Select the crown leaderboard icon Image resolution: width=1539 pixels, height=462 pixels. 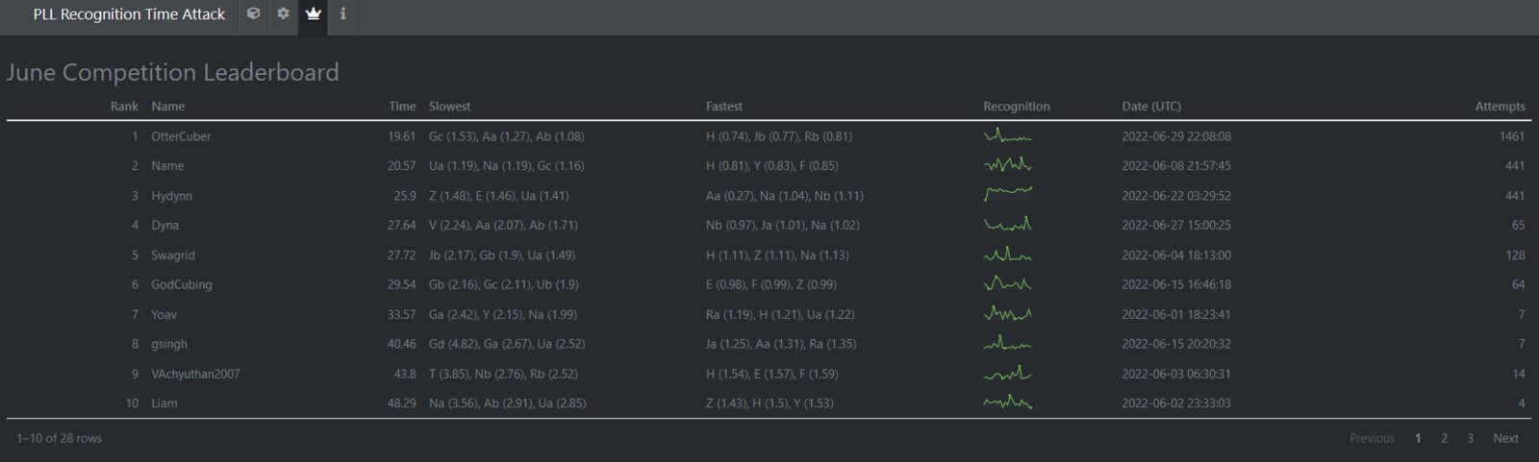[313, 14]
